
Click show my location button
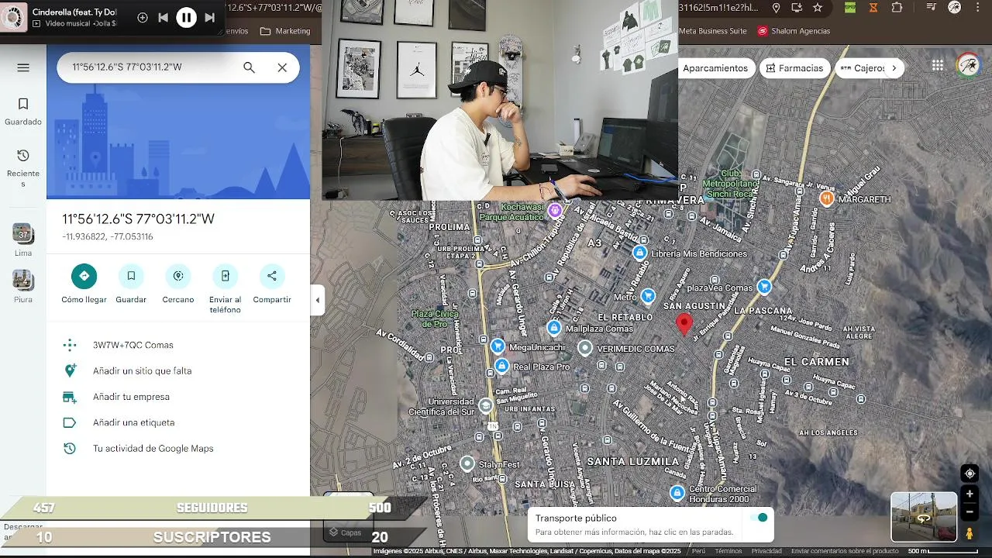coord(970,474)
